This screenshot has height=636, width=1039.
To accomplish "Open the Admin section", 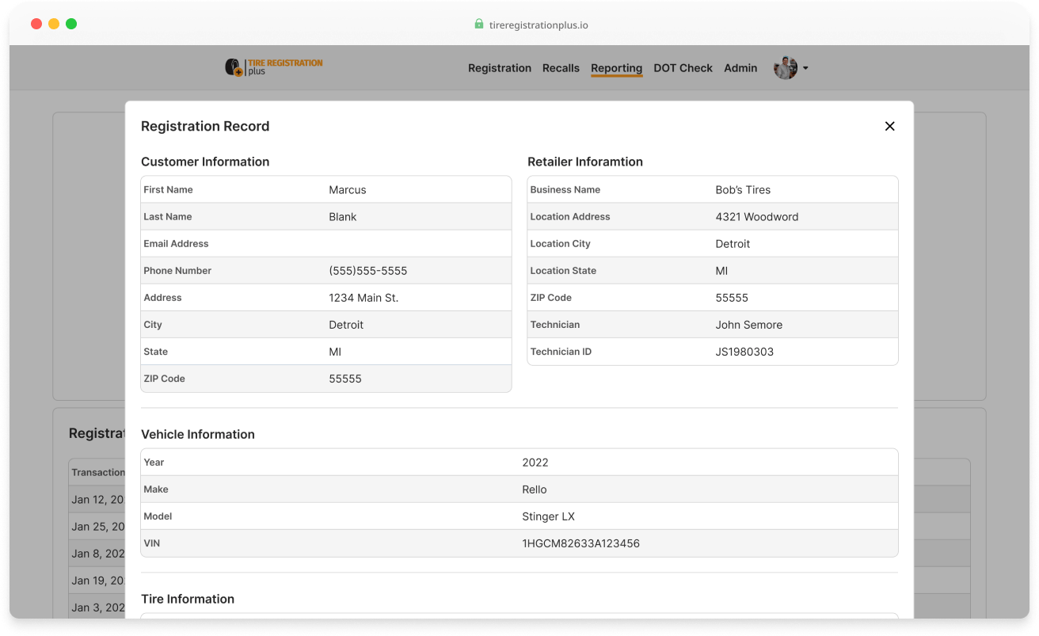I will point(740,68).
